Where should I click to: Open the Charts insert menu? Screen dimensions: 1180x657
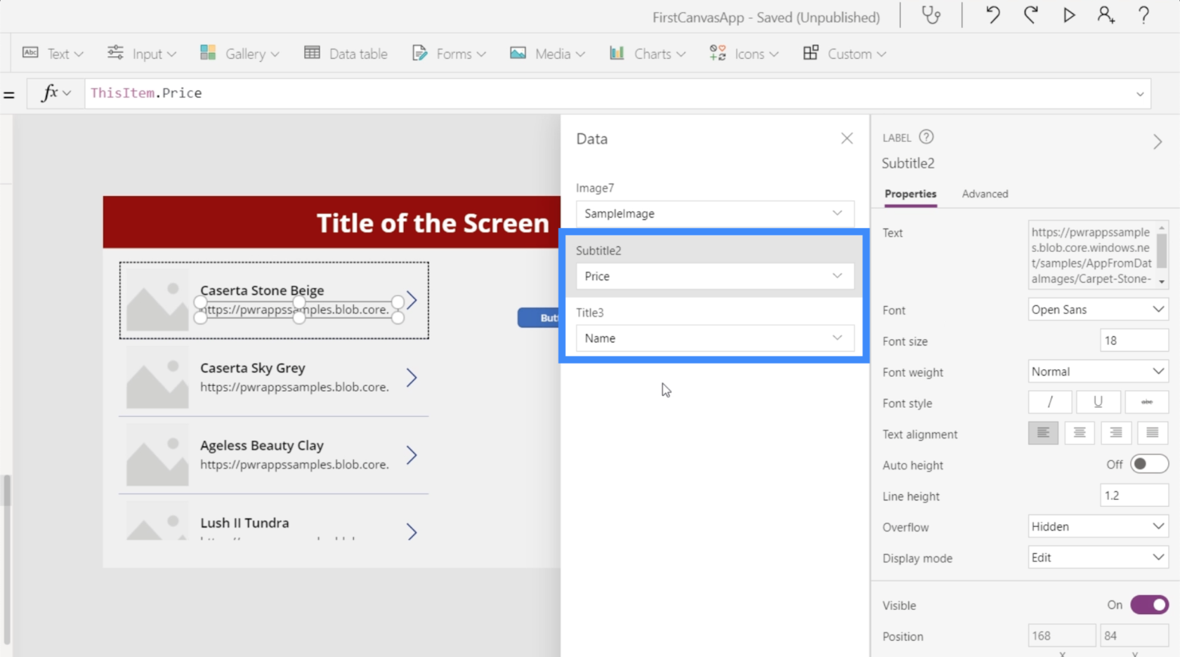[647, 53]
